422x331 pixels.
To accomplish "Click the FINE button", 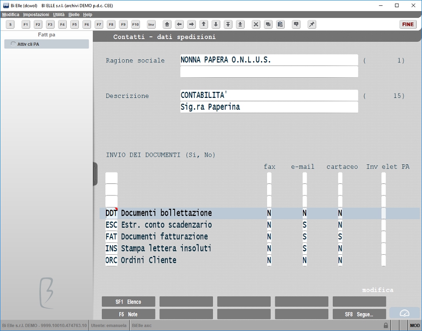I will pyautogui.click(x=408, y=24).
